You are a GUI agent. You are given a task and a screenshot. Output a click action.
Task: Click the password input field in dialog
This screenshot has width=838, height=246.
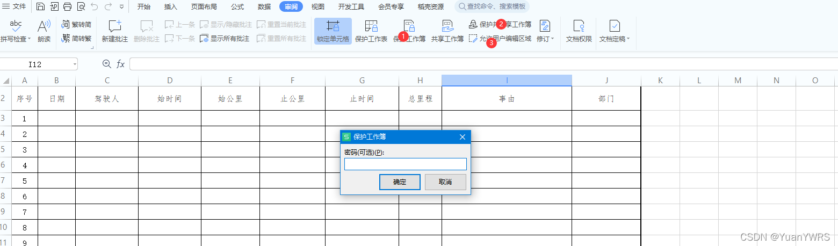click(x=405, y=164)
